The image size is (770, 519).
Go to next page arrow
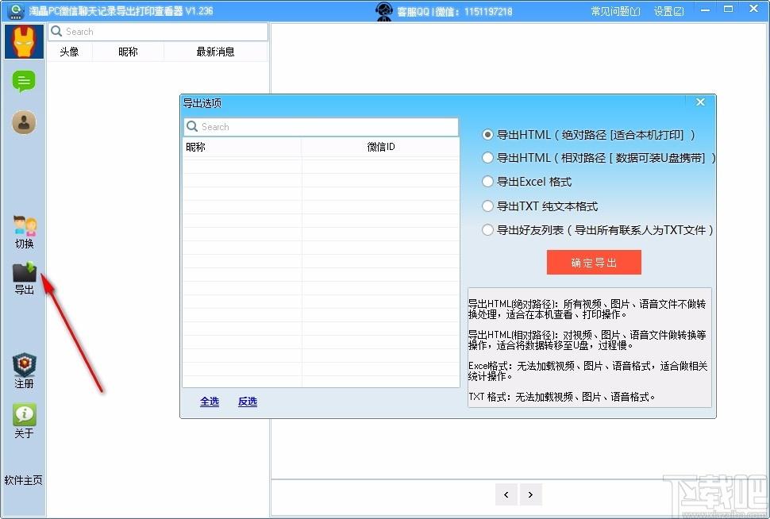(x=530, y=494)
